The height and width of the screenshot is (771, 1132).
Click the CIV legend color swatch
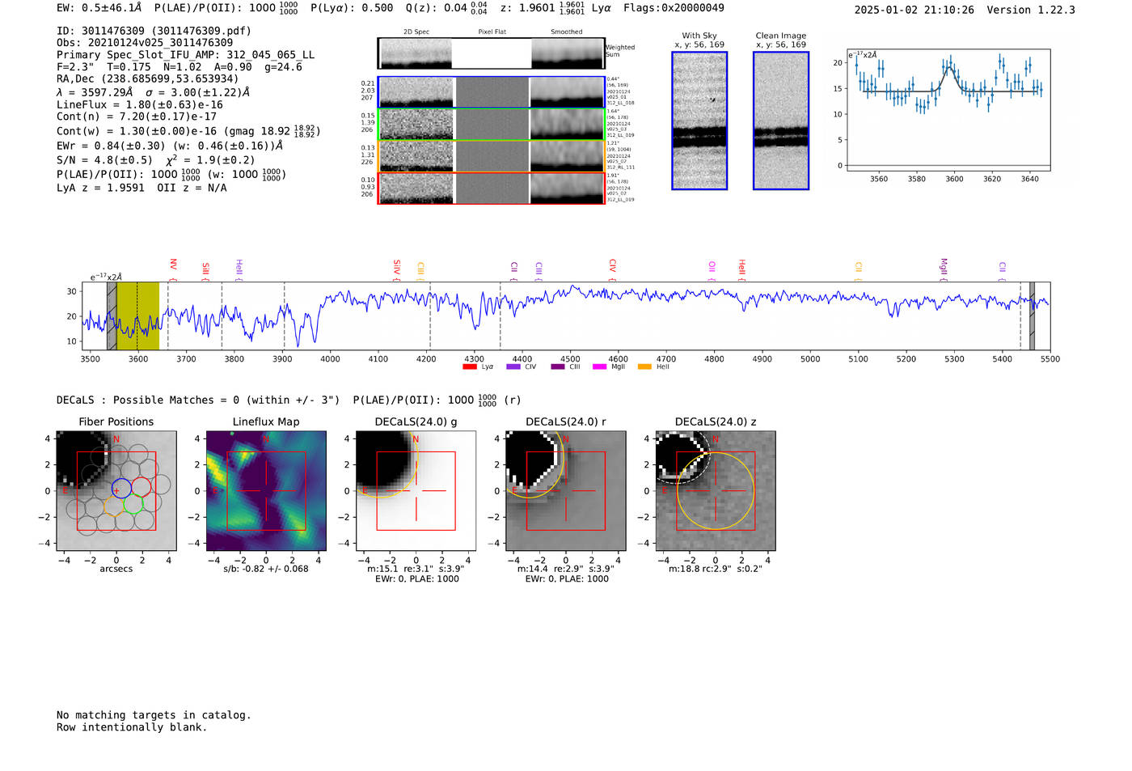tap(513, 367)
